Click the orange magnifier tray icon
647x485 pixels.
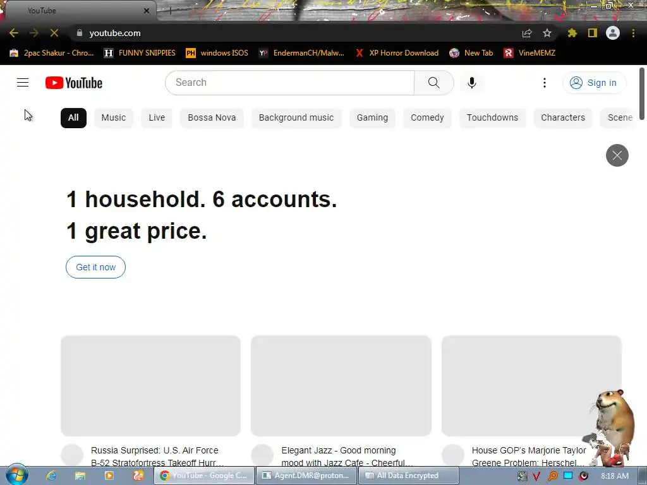point(552,476)
